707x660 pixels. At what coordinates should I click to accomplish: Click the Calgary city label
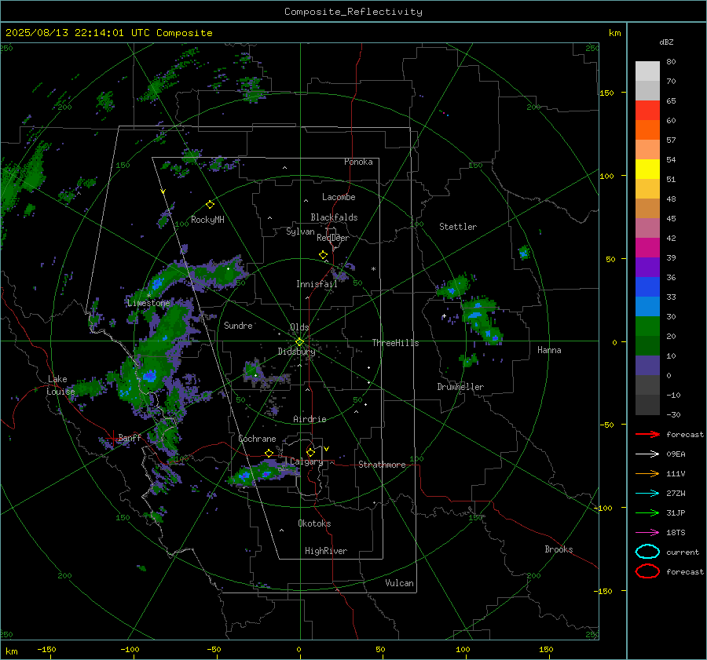306,461
